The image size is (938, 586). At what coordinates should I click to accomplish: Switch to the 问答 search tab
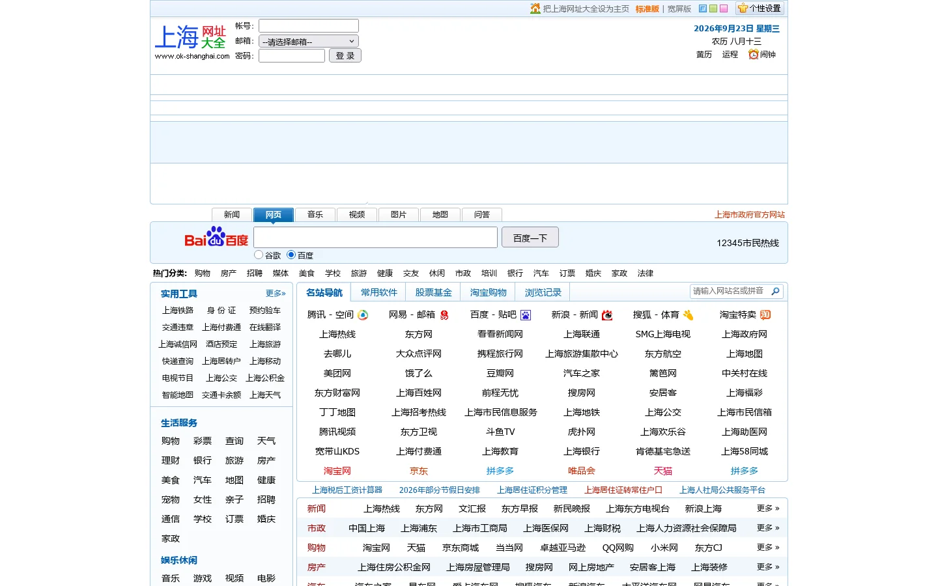[482, 215]
